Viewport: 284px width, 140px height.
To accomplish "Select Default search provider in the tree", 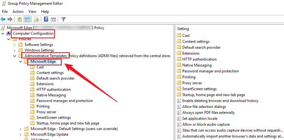I will click(x=56, y=79).
